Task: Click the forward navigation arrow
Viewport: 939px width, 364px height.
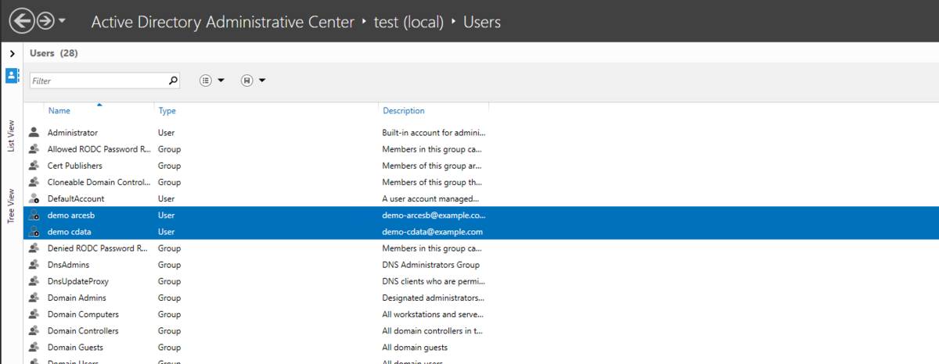Action: 45,21
